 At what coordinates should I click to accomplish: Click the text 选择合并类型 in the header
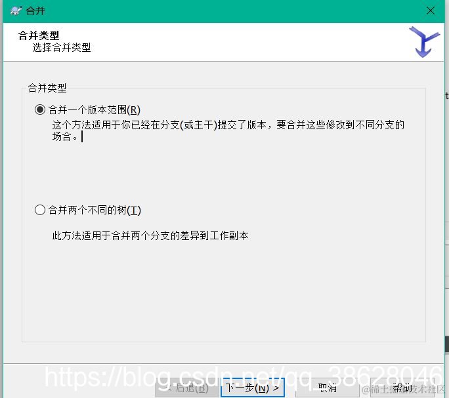point(61,47)
